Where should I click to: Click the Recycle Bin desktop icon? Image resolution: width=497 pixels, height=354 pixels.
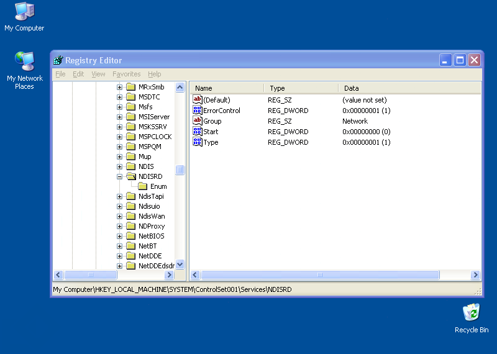click(x=472, y=319)
